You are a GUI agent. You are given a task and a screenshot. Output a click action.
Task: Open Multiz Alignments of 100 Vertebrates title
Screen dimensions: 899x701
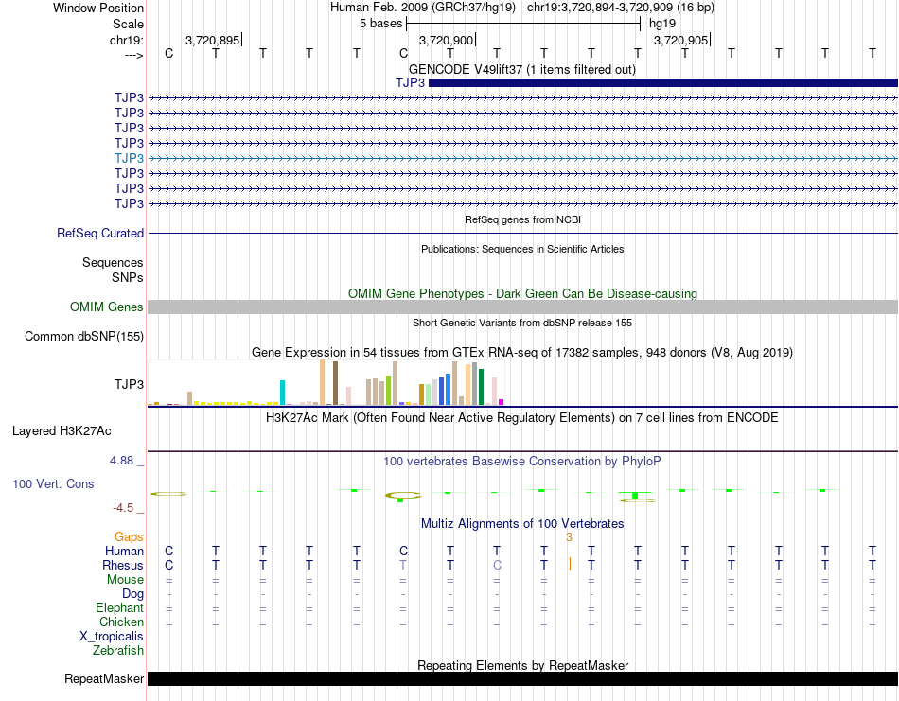coord(522,523)
